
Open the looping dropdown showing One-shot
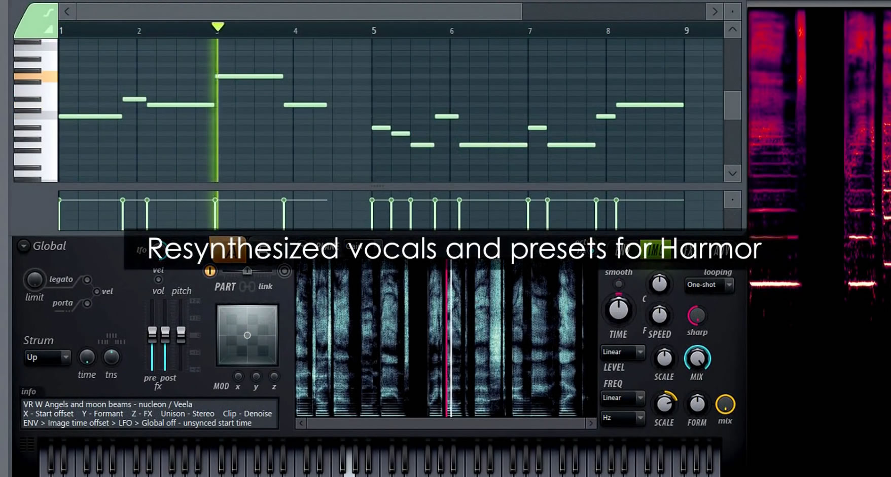pos(709,285)
